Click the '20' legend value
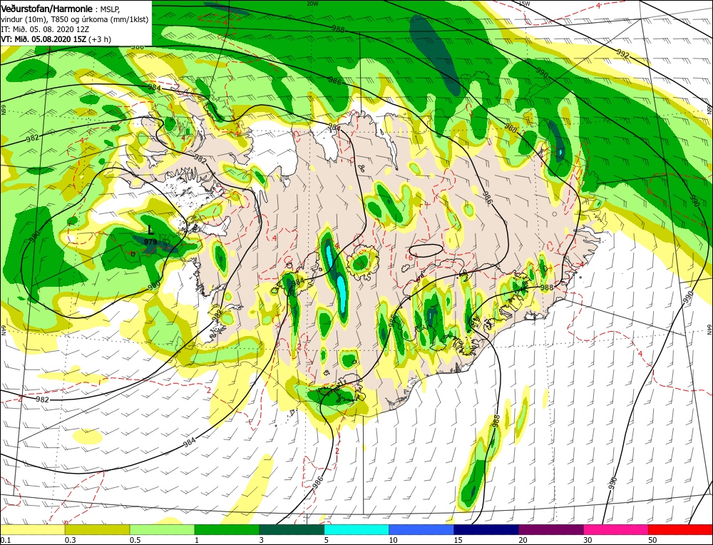This screenshot has height=545, width=713. [523, 540]
